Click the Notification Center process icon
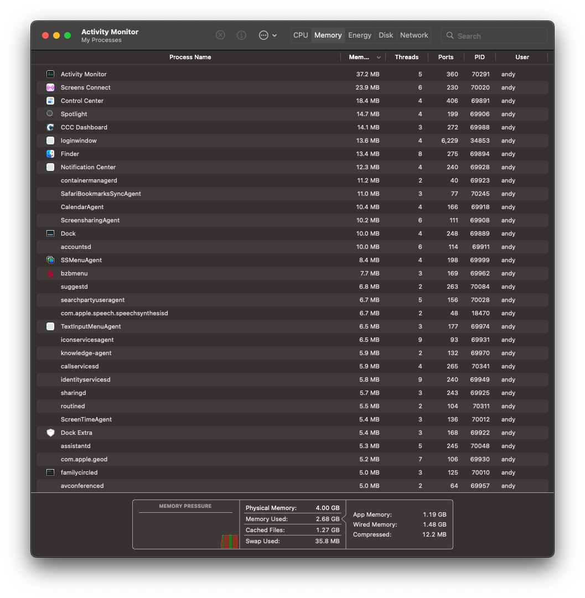The height and width of the screenshot is (598, 585). click(x=50, y=167)
